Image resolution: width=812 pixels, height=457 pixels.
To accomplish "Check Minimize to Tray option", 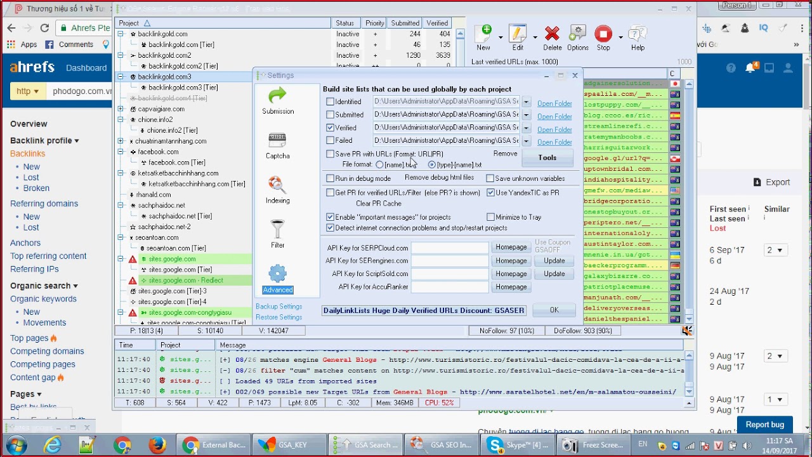I will coord(491,217).
